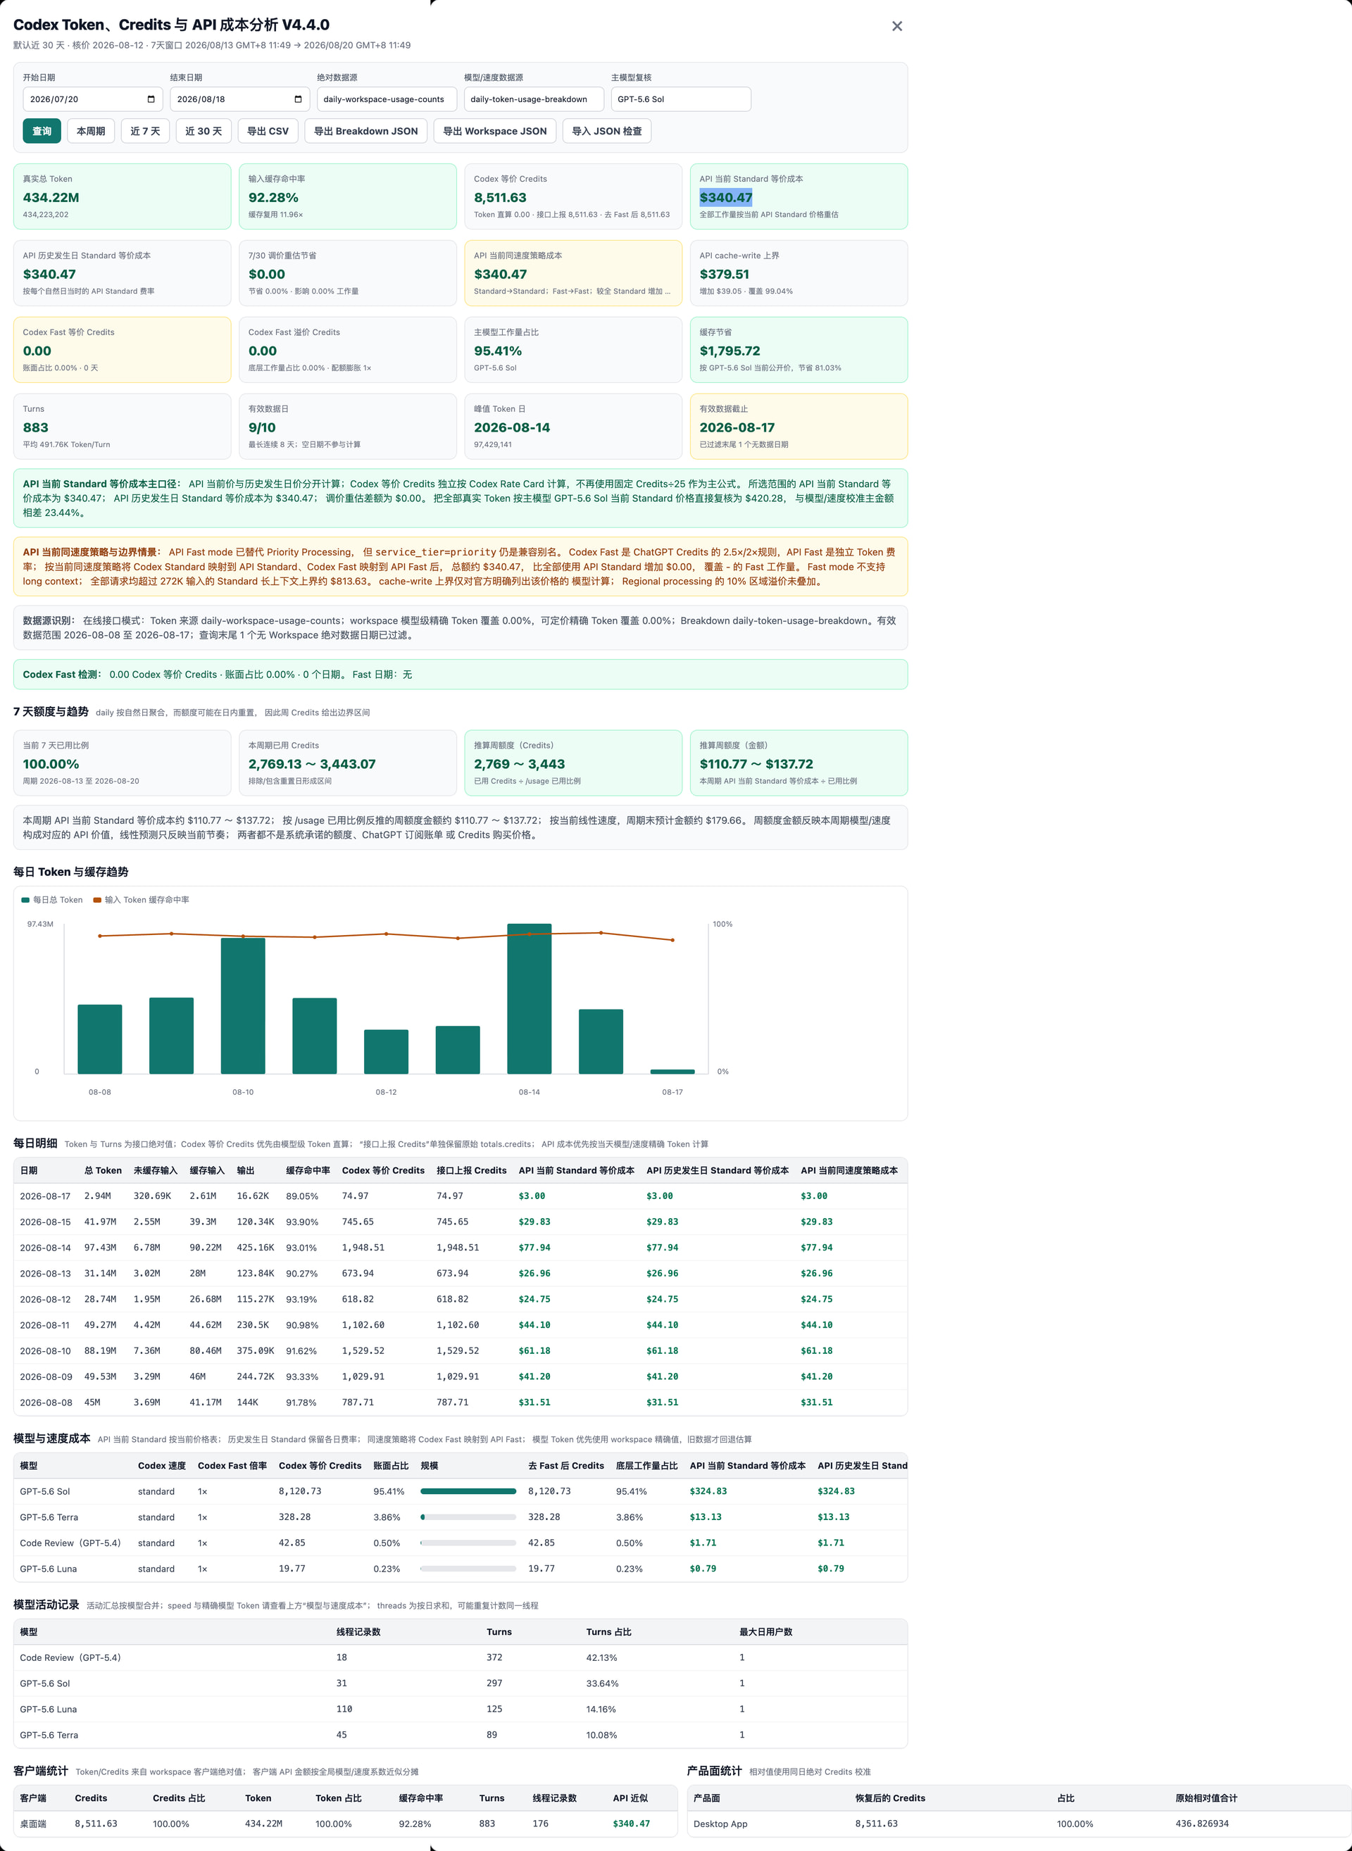This screenshot has height=1851, width=1352.
Task: Toggle 输入 Token 缓存命中率 legend series
Action: (142, 900)
